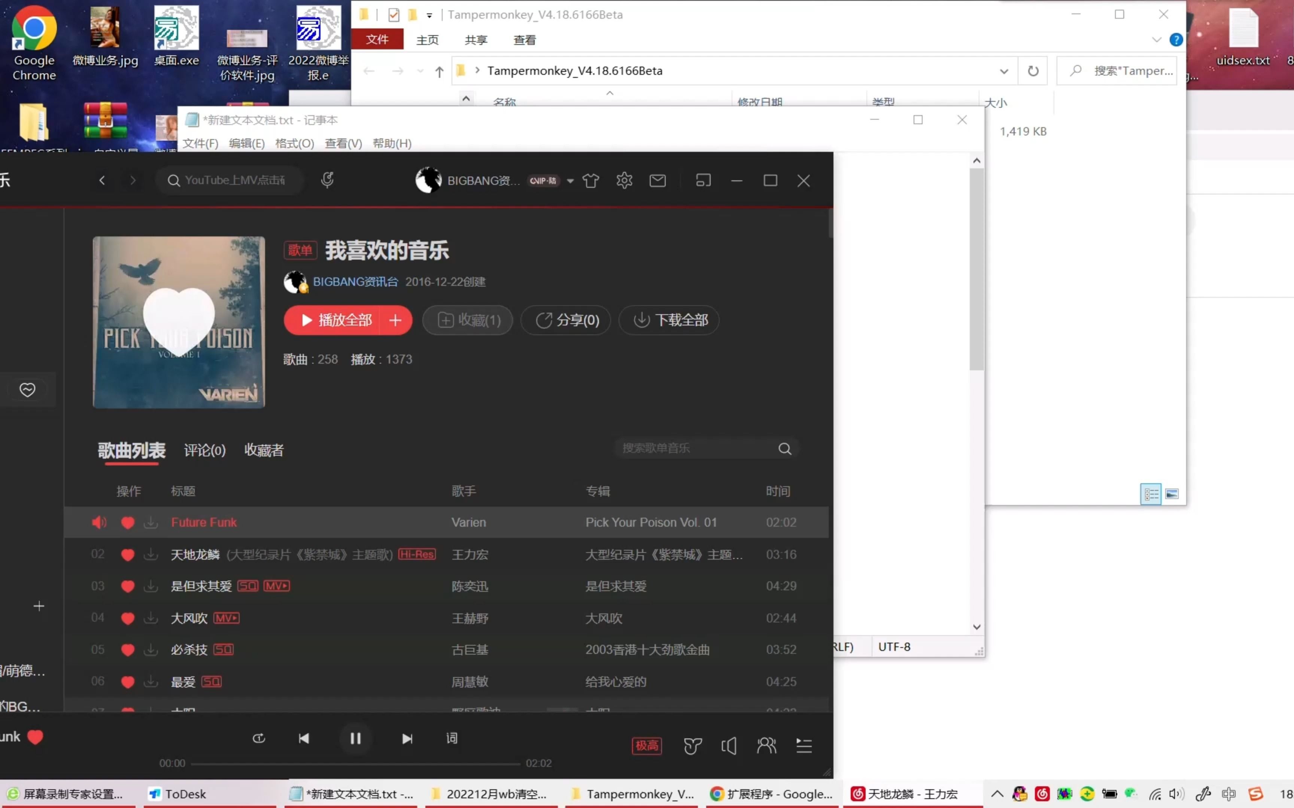Image resolution: width=1294 pixels, height=808 pixels.
Task: Click 下载全部 to download all songs
Action: point(668,320)
